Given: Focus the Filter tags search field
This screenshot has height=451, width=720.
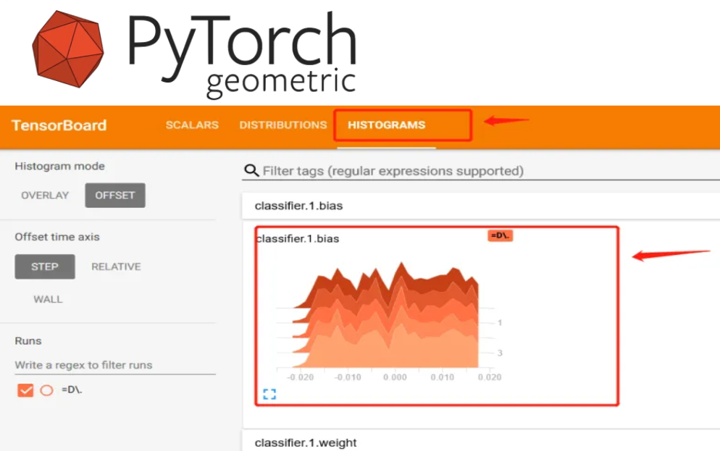Looking at the screenshot, I should click(x=482, y=171).
